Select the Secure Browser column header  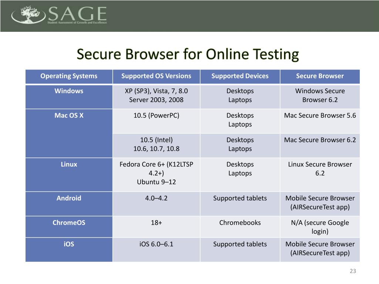click(320, 77)
